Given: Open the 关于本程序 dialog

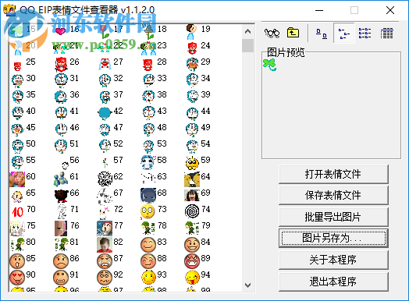Looking at the screenshot, I should click(333, 260).
